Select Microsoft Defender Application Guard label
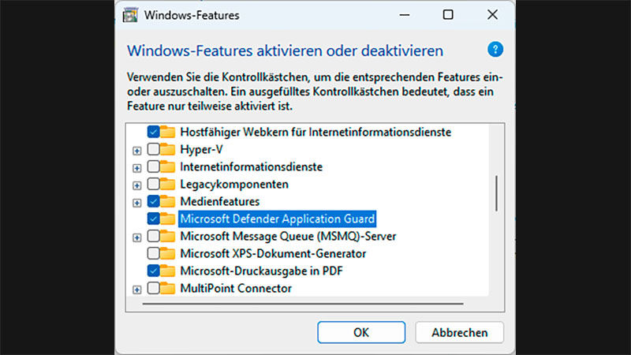631x355 pixels. tap(278, 219)
